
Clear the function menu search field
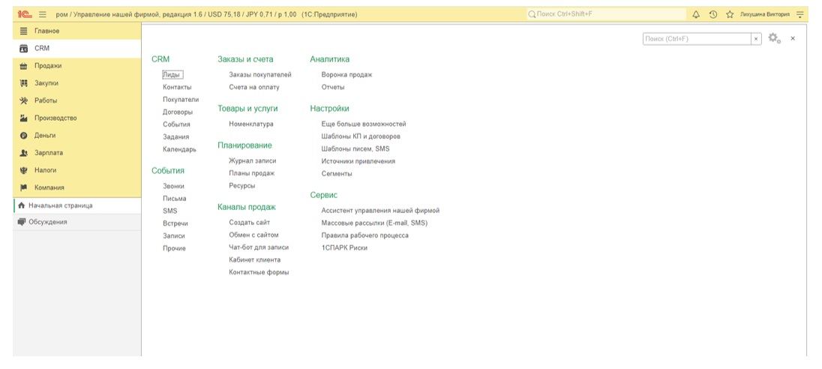756,39
